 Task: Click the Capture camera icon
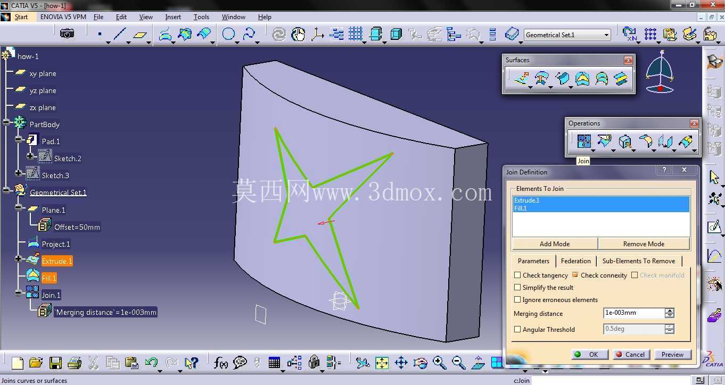(x=67, y=34)
